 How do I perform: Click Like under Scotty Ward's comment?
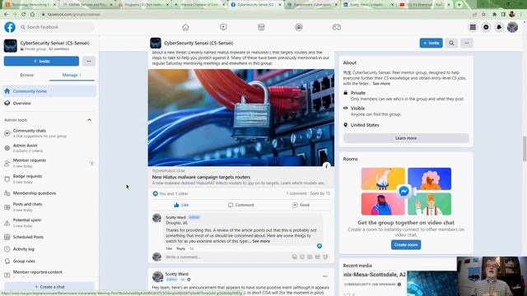point(169,248)
